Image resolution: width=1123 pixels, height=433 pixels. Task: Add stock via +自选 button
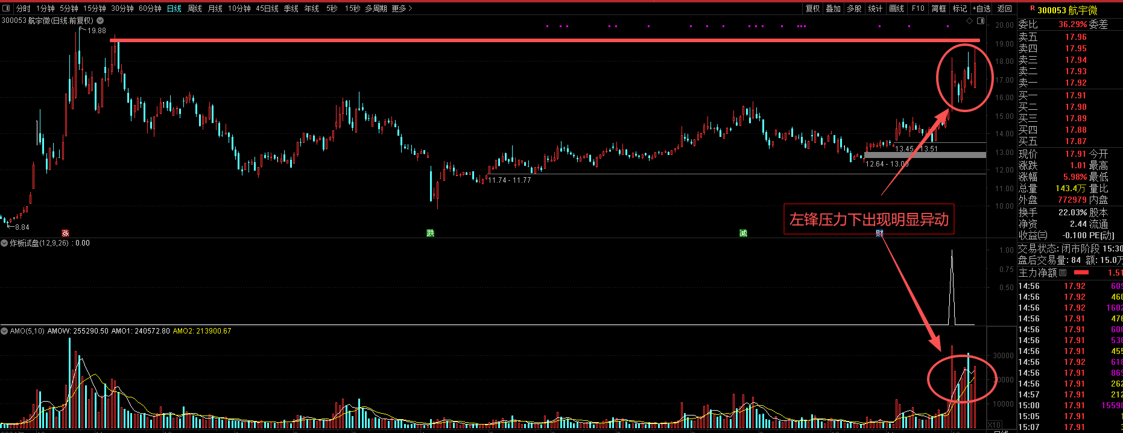tap(981, 8)
